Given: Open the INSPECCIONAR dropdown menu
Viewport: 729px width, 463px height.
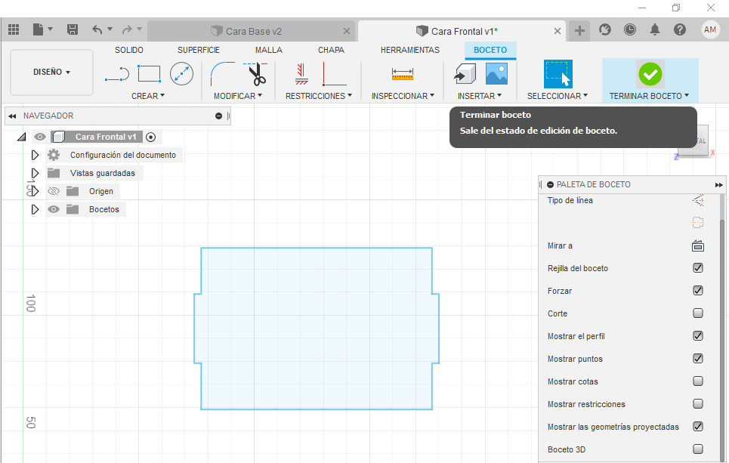Looking at the screenshot, I should click(403, 96).
